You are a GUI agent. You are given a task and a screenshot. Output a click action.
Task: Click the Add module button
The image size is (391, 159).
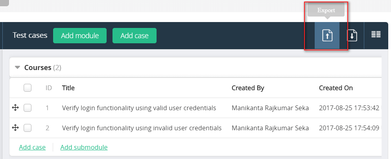pyautogui.click(x=80, y=35)
